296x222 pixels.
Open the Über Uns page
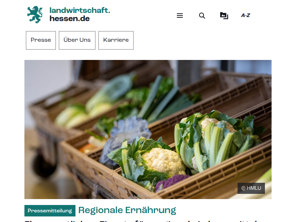click(77, 40)
